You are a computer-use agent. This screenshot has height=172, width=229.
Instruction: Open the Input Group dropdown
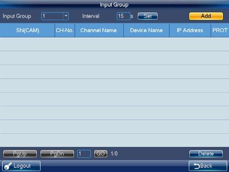pyautogui.click(x=55, y=16)
